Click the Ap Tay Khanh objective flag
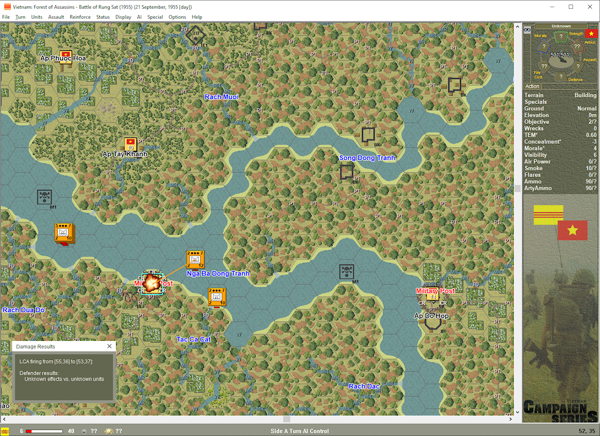The height and width of the screenshot is (436, 600). [131, 144]
